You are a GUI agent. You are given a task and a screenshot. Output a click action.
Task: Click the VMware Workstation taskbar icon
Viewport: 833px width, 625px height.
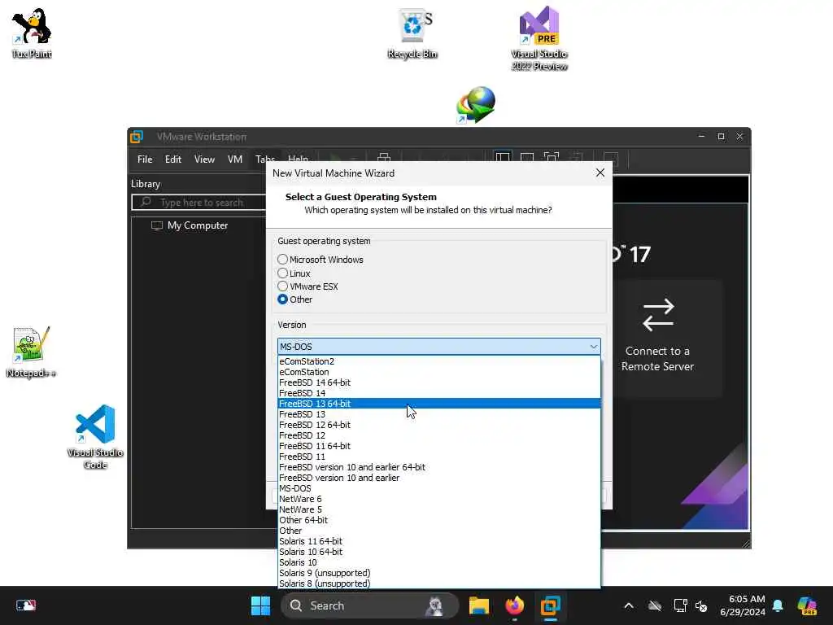click(551, 605)
